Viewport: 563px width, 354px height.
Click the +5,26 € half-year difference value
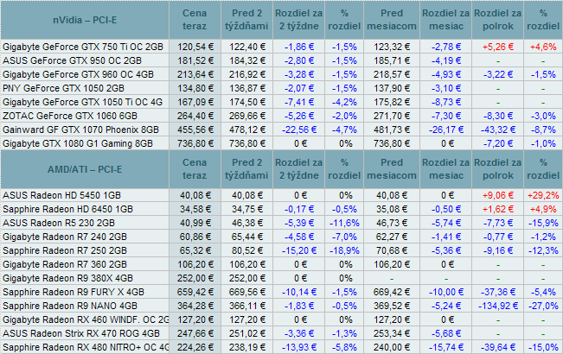[498, 47]
